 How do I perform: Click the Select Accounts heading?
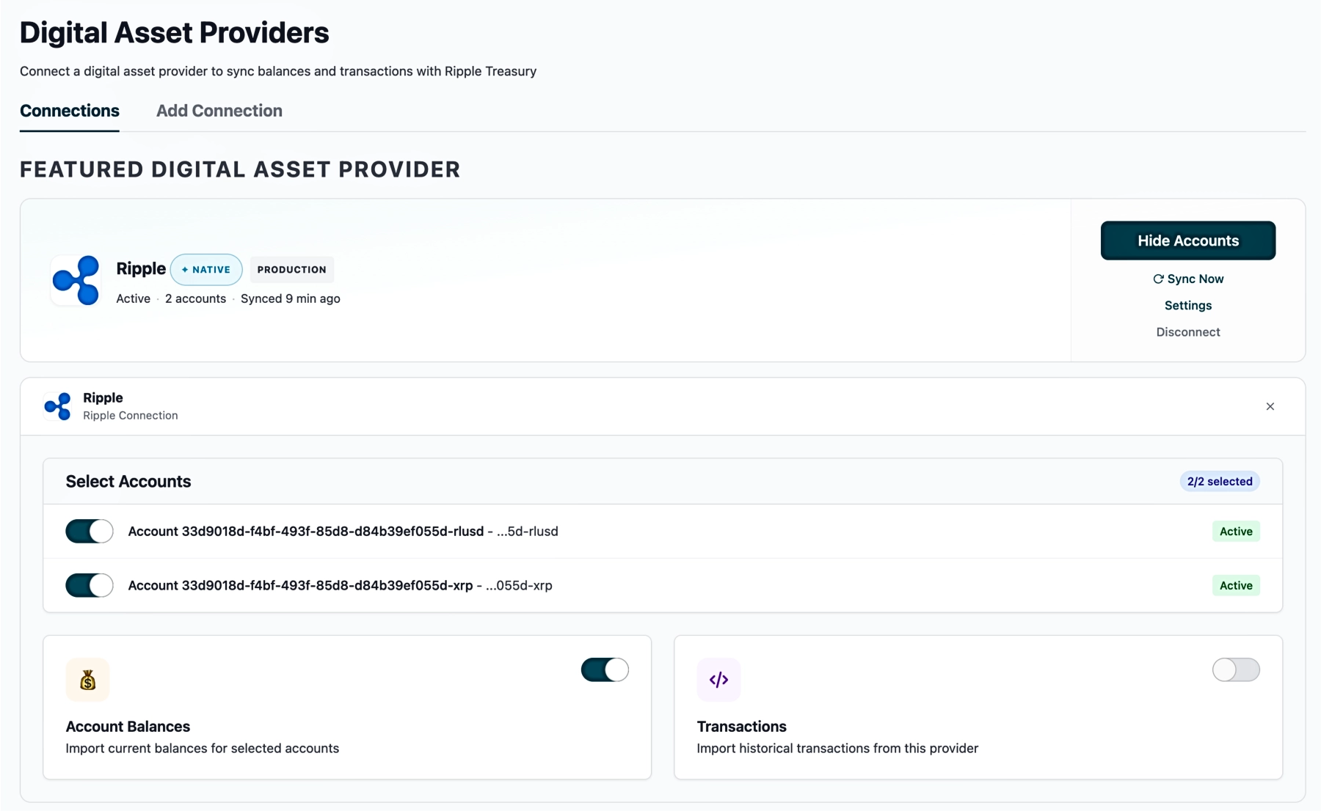pos(128,481)
